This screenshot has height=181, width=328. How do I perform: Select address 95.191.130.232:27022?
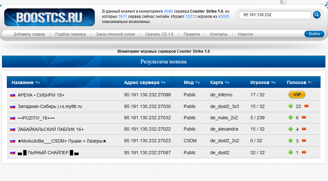pos(148,129)
